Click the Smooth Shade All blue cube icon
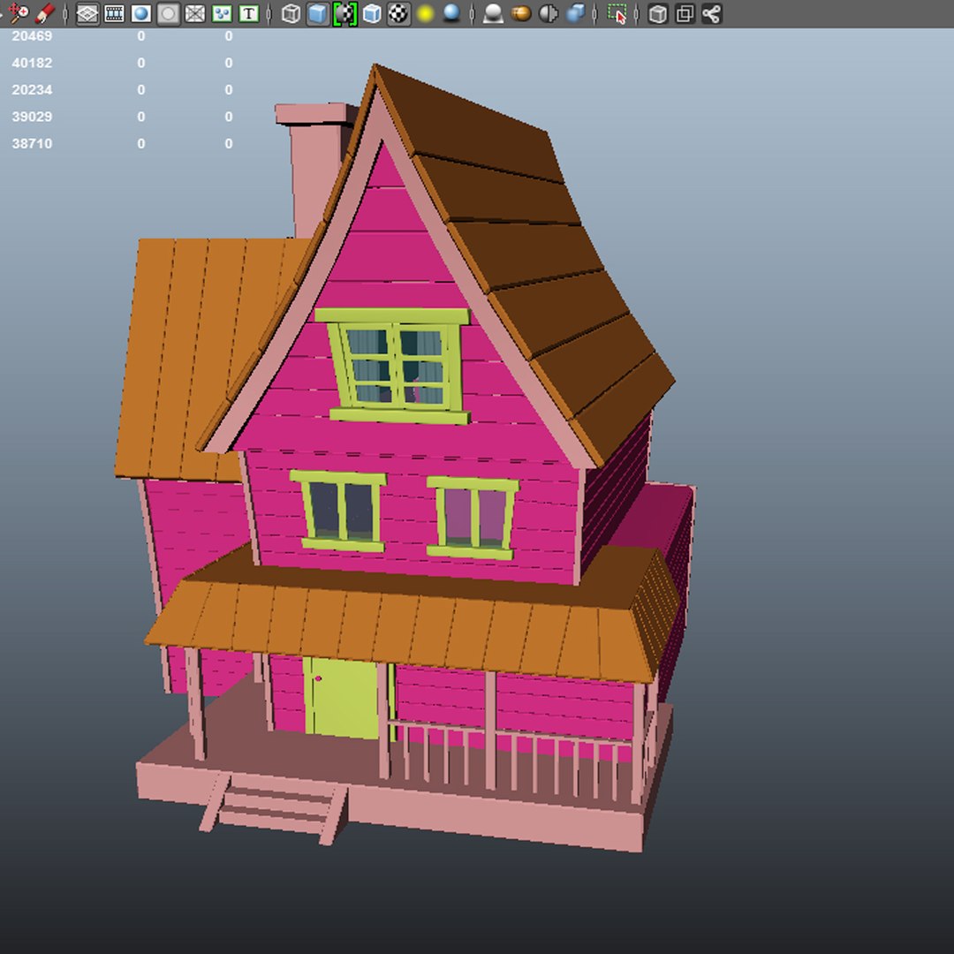954x954 pixels. point(318,14)
